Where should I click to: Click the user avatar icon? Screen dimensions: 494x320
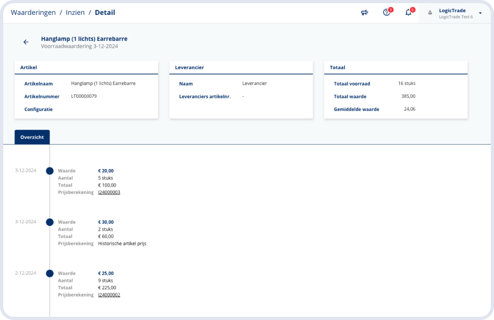tap(430, 13)
